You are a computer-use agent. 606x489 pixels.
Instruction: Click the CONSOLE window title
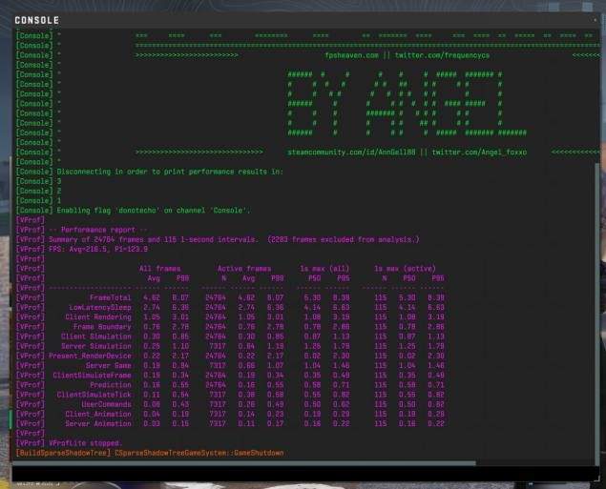(x=37, y=20)
